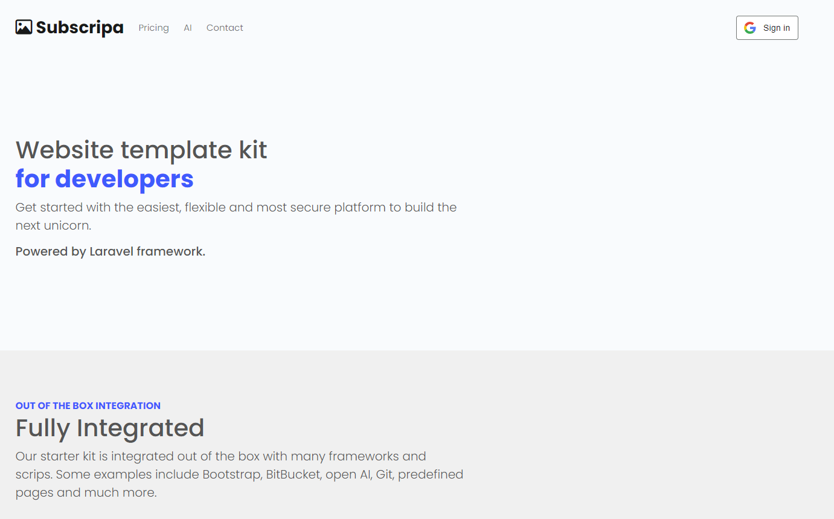Screen dimensions: 834x519
Task: Click the word 'Laravel' in hero section
Action: pyautogui.click(x=111, y=251)
